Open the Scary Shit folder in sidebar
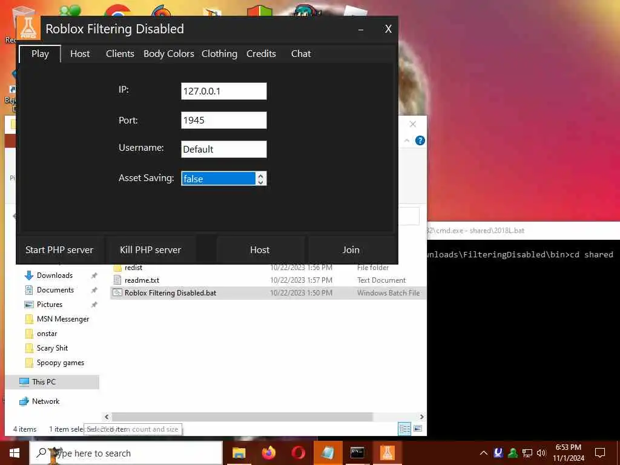Screen dimensions: 620x465 (x=52, y=348)
